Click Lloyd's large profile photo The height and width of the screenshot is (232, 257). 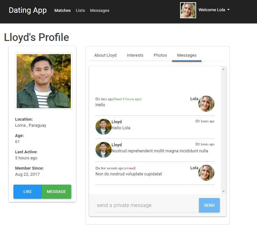(44, 81)
